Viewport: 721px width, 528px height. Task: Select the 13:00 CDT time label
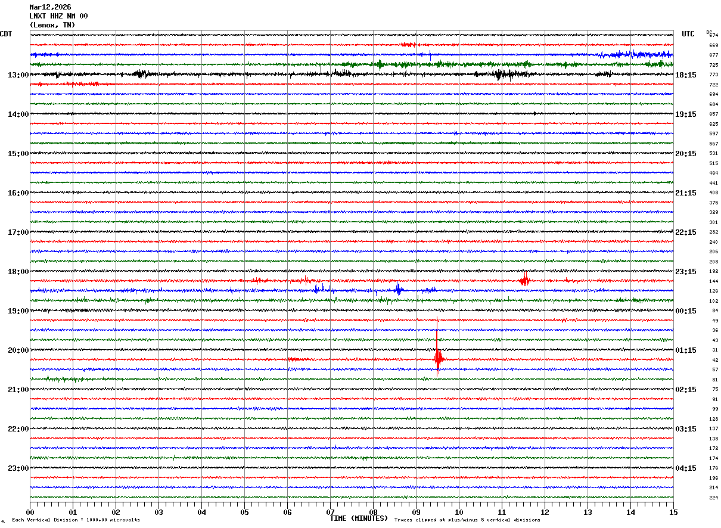[x=18, y=75]
